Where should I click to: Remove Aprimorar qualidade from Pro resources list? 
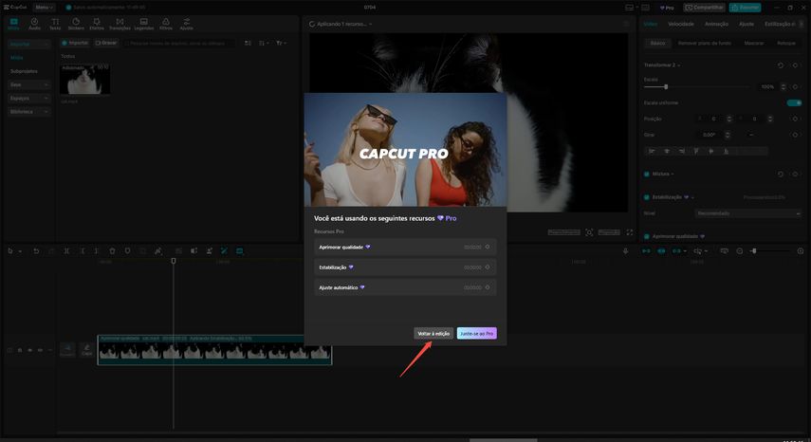tap(488, 247)
